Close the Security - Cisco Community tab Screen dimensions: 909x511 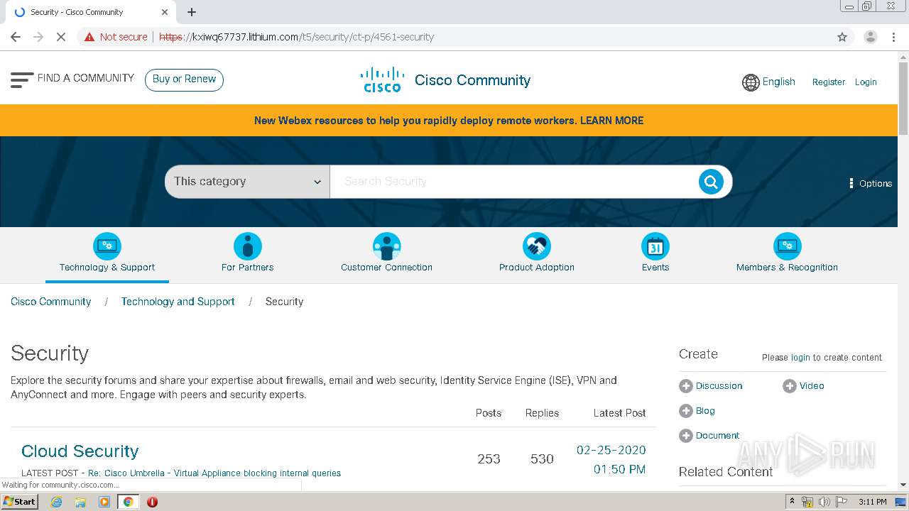pos(165,12)
